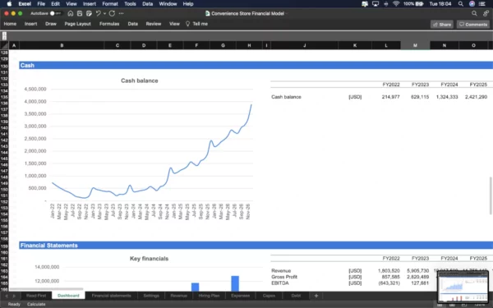
Task: Click outline level buttons above row headers
Action: (x=4, y=36)
